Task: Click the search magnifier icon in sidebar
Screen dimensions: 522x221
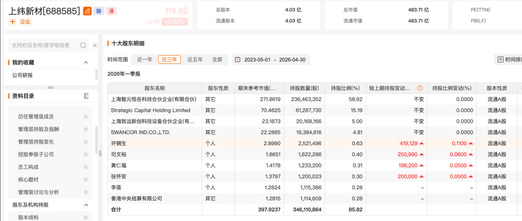Action: coord(83,45)
